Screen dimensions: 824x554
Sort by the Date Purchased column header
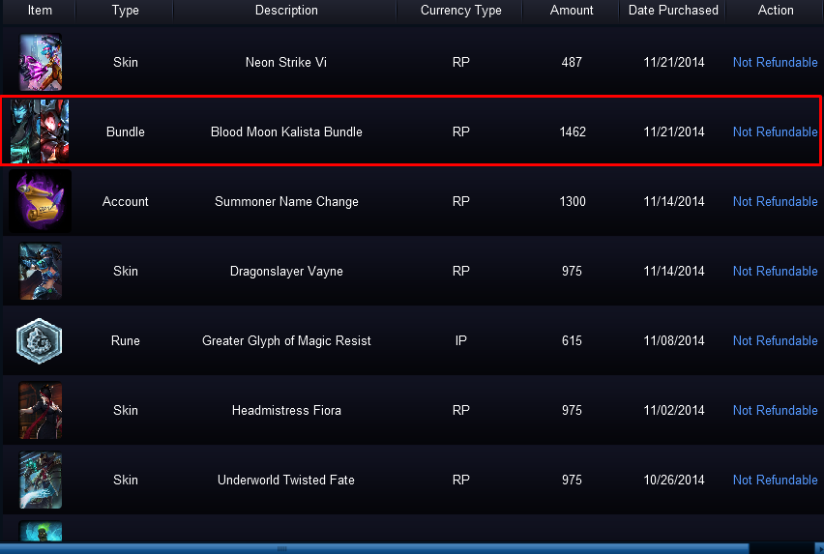(x=673, y=10)
